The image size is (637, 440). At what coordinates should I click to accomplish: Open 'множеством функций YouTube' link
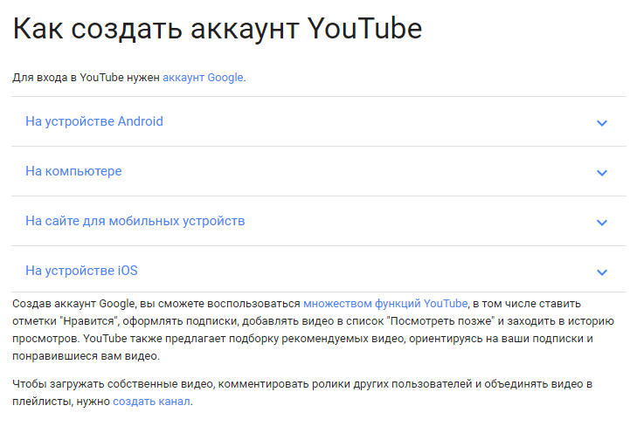(x=385, y=304)
